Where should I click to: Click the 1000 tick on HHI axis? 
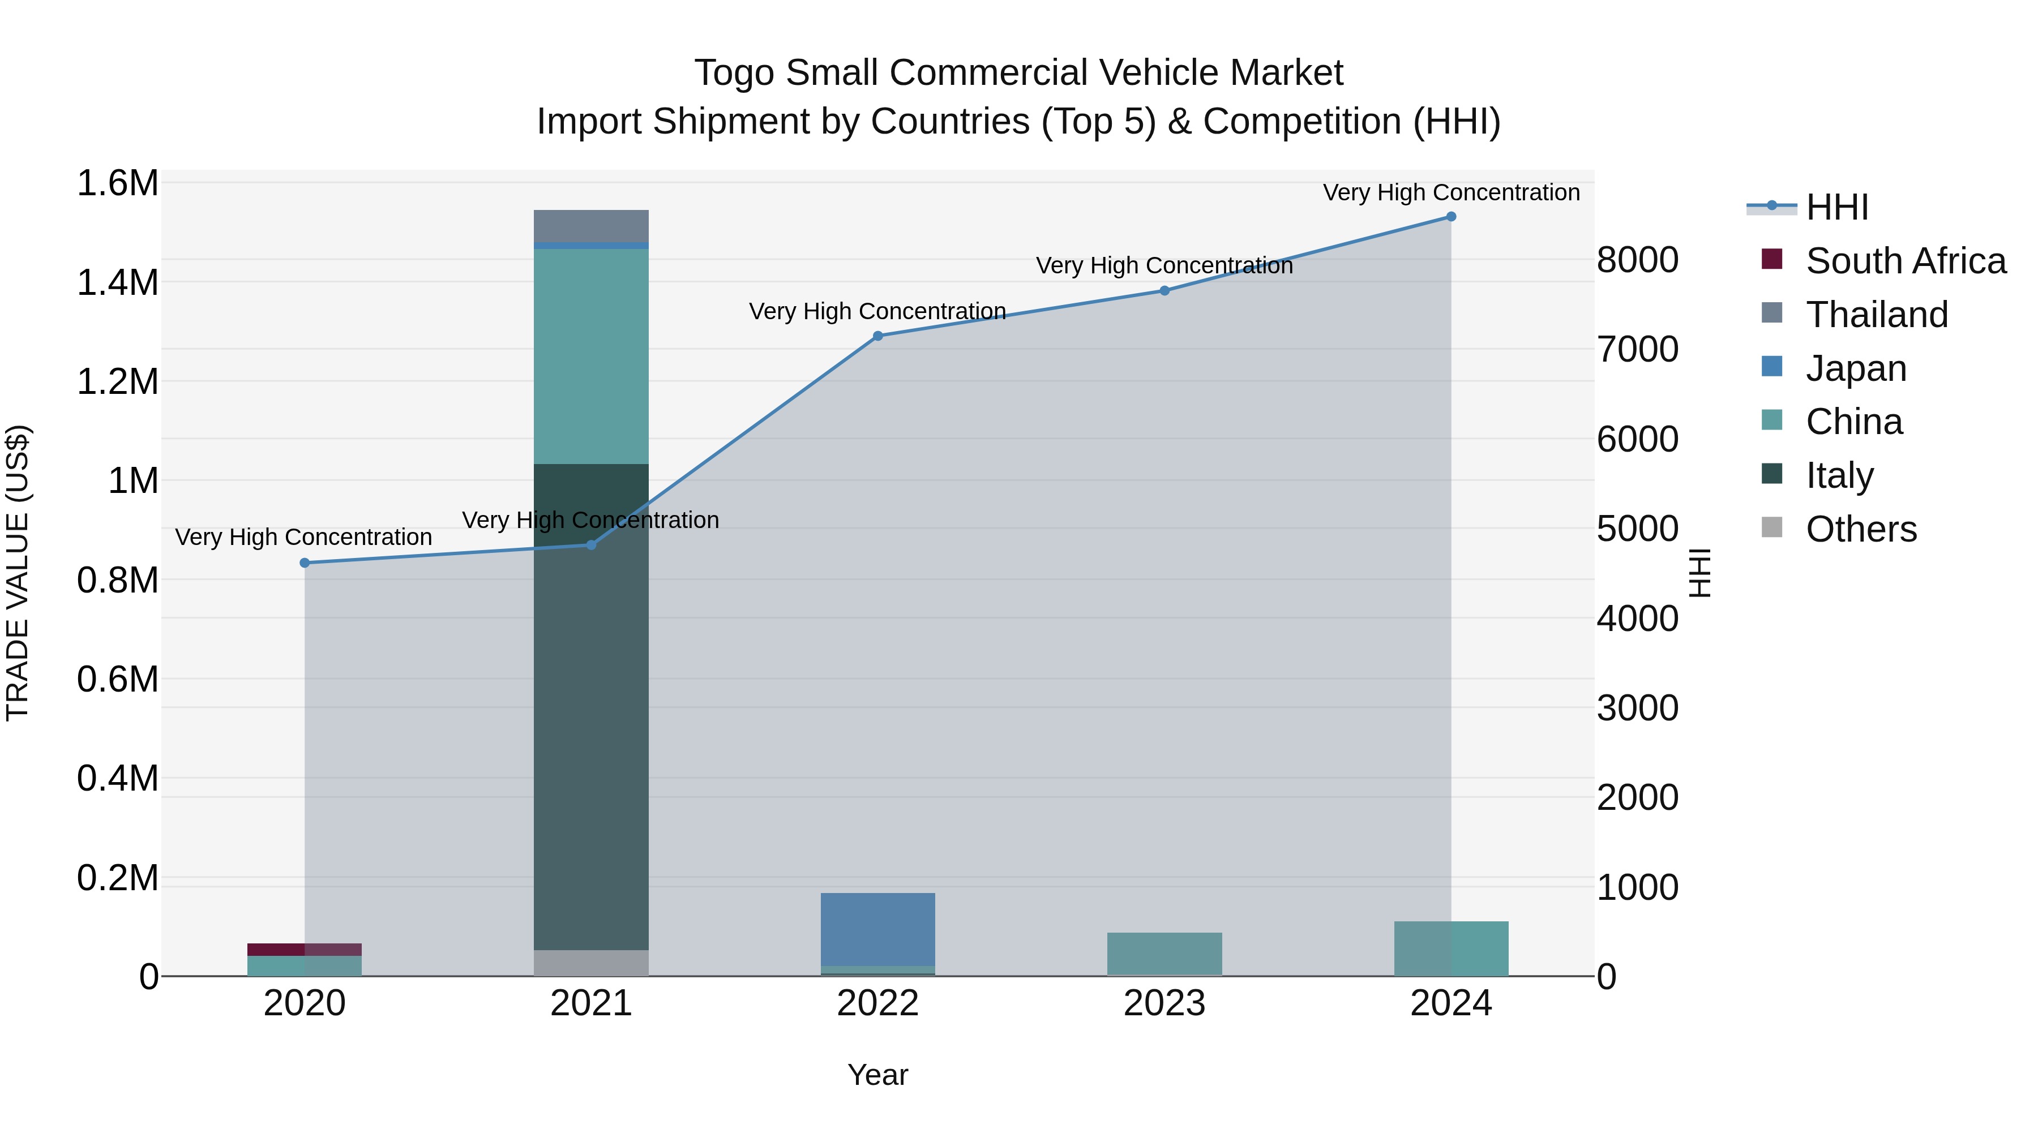1638,887
